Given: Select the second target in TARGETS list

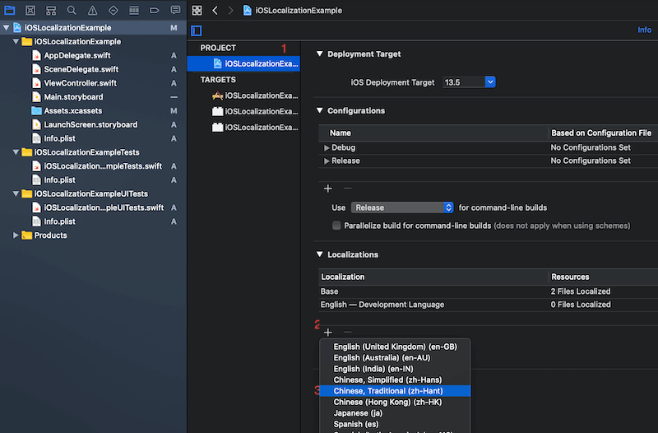Looking at the screenshot, I should pyautogui.click(x=255, y=111).
